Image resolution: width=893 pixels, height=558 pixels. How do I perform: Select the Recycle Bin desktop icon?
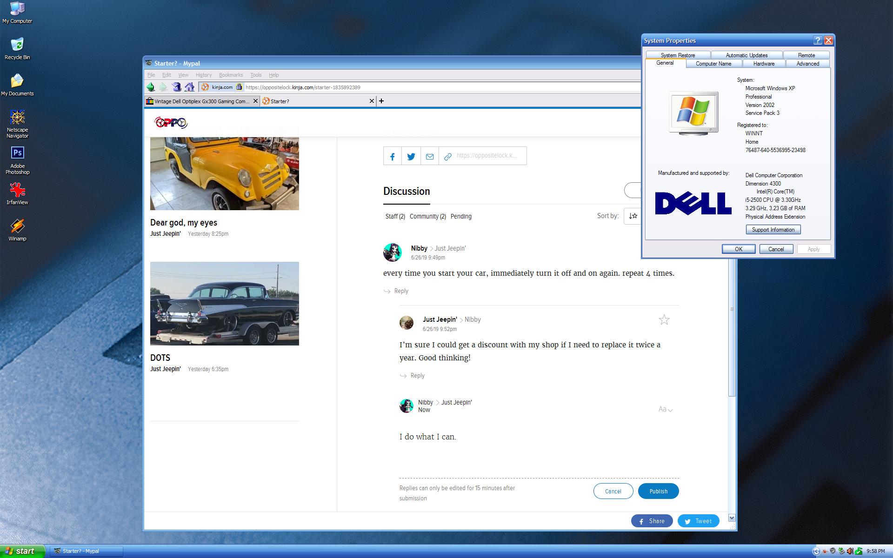pyautogui.click(x=17, y=49)
